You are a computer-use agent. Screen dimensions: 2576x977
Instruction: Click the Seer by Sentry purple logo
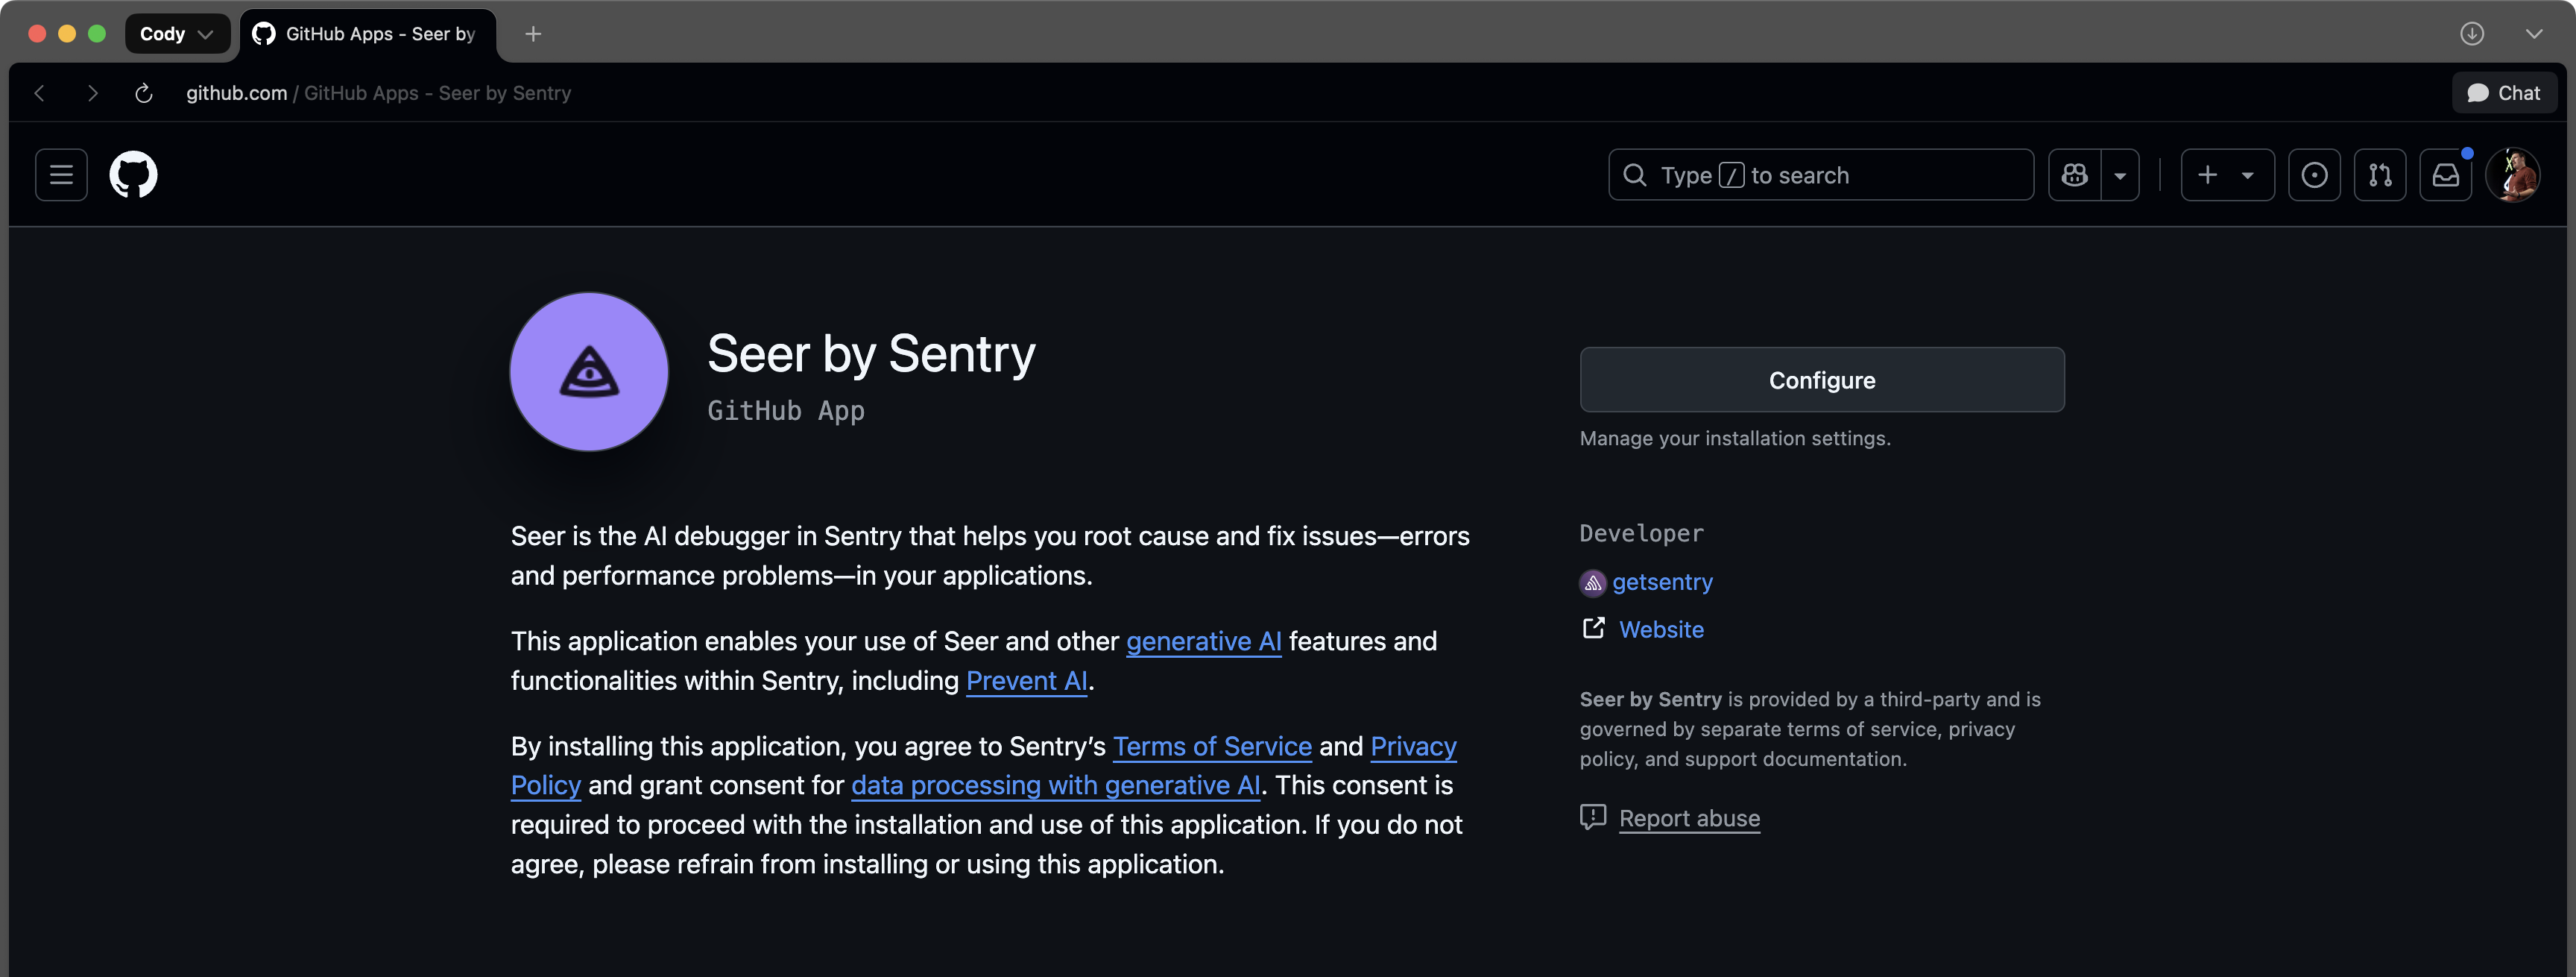[589, 371]
